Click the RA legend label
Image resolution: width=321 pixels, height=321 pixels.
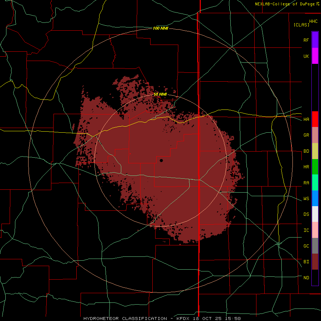pyautogui.click(x=306, y=183)
